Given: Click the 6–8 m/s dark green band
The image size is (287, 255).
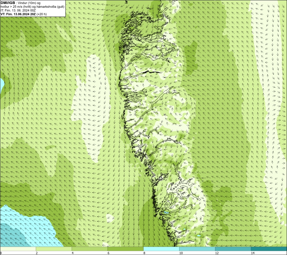Looking at the screenshot, I should click(126, 249).
